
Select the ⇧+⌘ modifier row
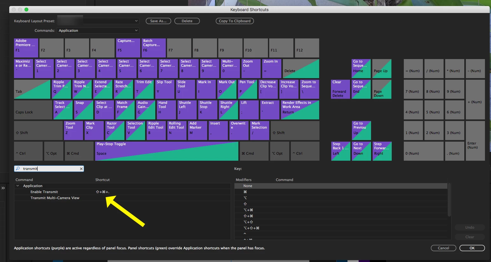click(341, 216)
